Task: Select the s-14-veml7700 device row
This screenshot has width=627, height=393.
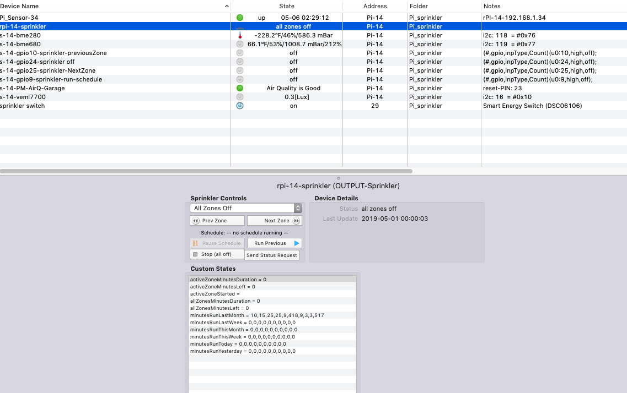Action: (313, 96)
